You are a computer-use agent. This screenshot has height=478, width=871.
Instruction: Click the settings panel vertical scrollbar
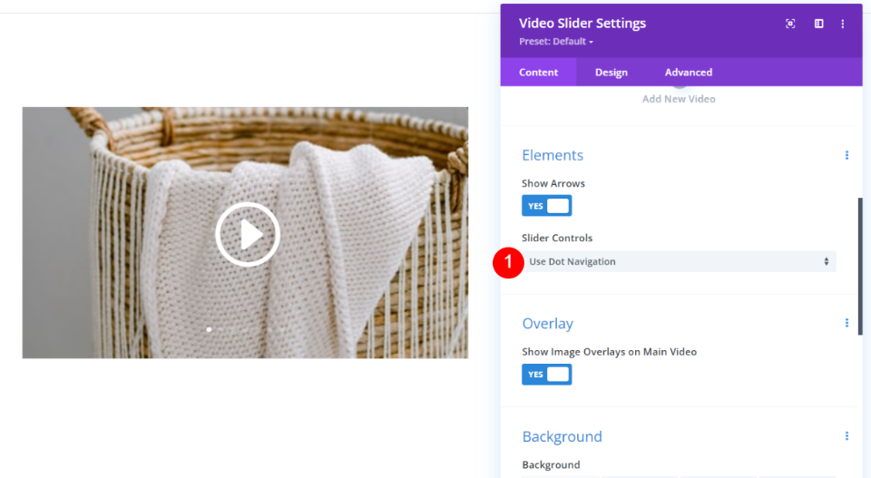860,267
